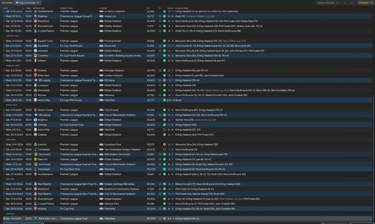375x224 pixels.
Task: Open the Liverpool club badge
Action: (35, 85)
